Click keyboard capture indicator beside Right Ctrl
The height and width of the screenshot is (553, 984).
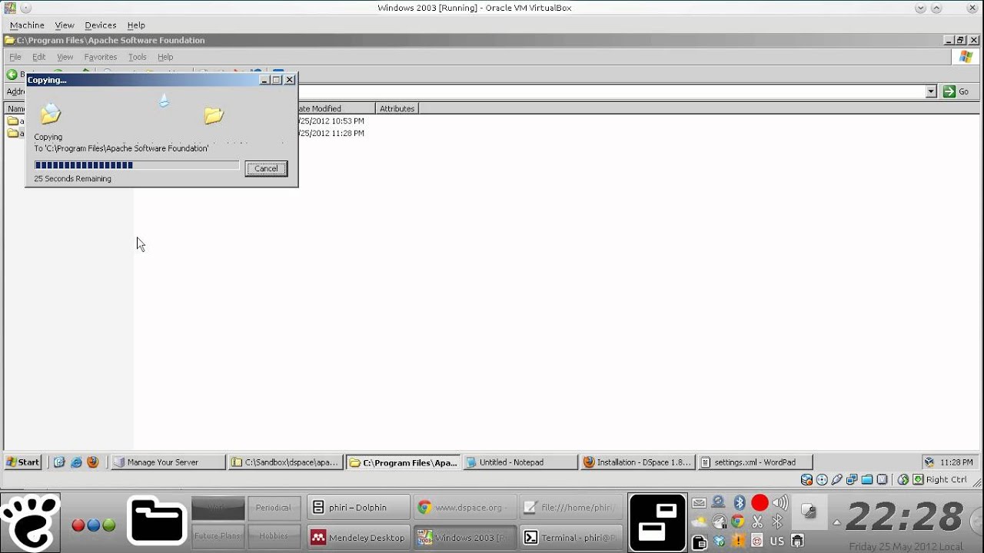click(x=918, y=480)
